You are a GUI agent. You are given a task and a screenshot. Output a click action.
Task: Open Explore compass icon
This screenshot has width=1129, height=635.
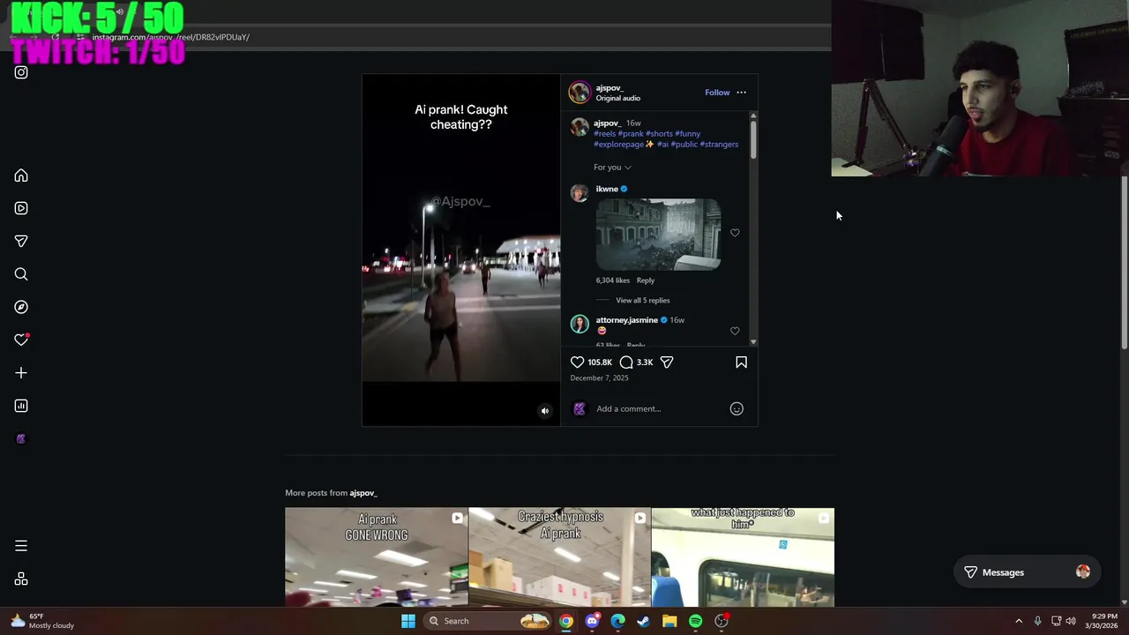pyautogui.click(x=21, y=307)
